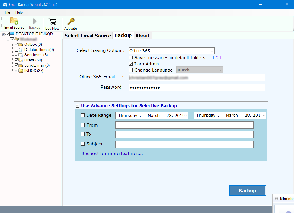The height and width of the screenshot is (213, 294).
Task: Open the File menu
Action: coord(7,12)
